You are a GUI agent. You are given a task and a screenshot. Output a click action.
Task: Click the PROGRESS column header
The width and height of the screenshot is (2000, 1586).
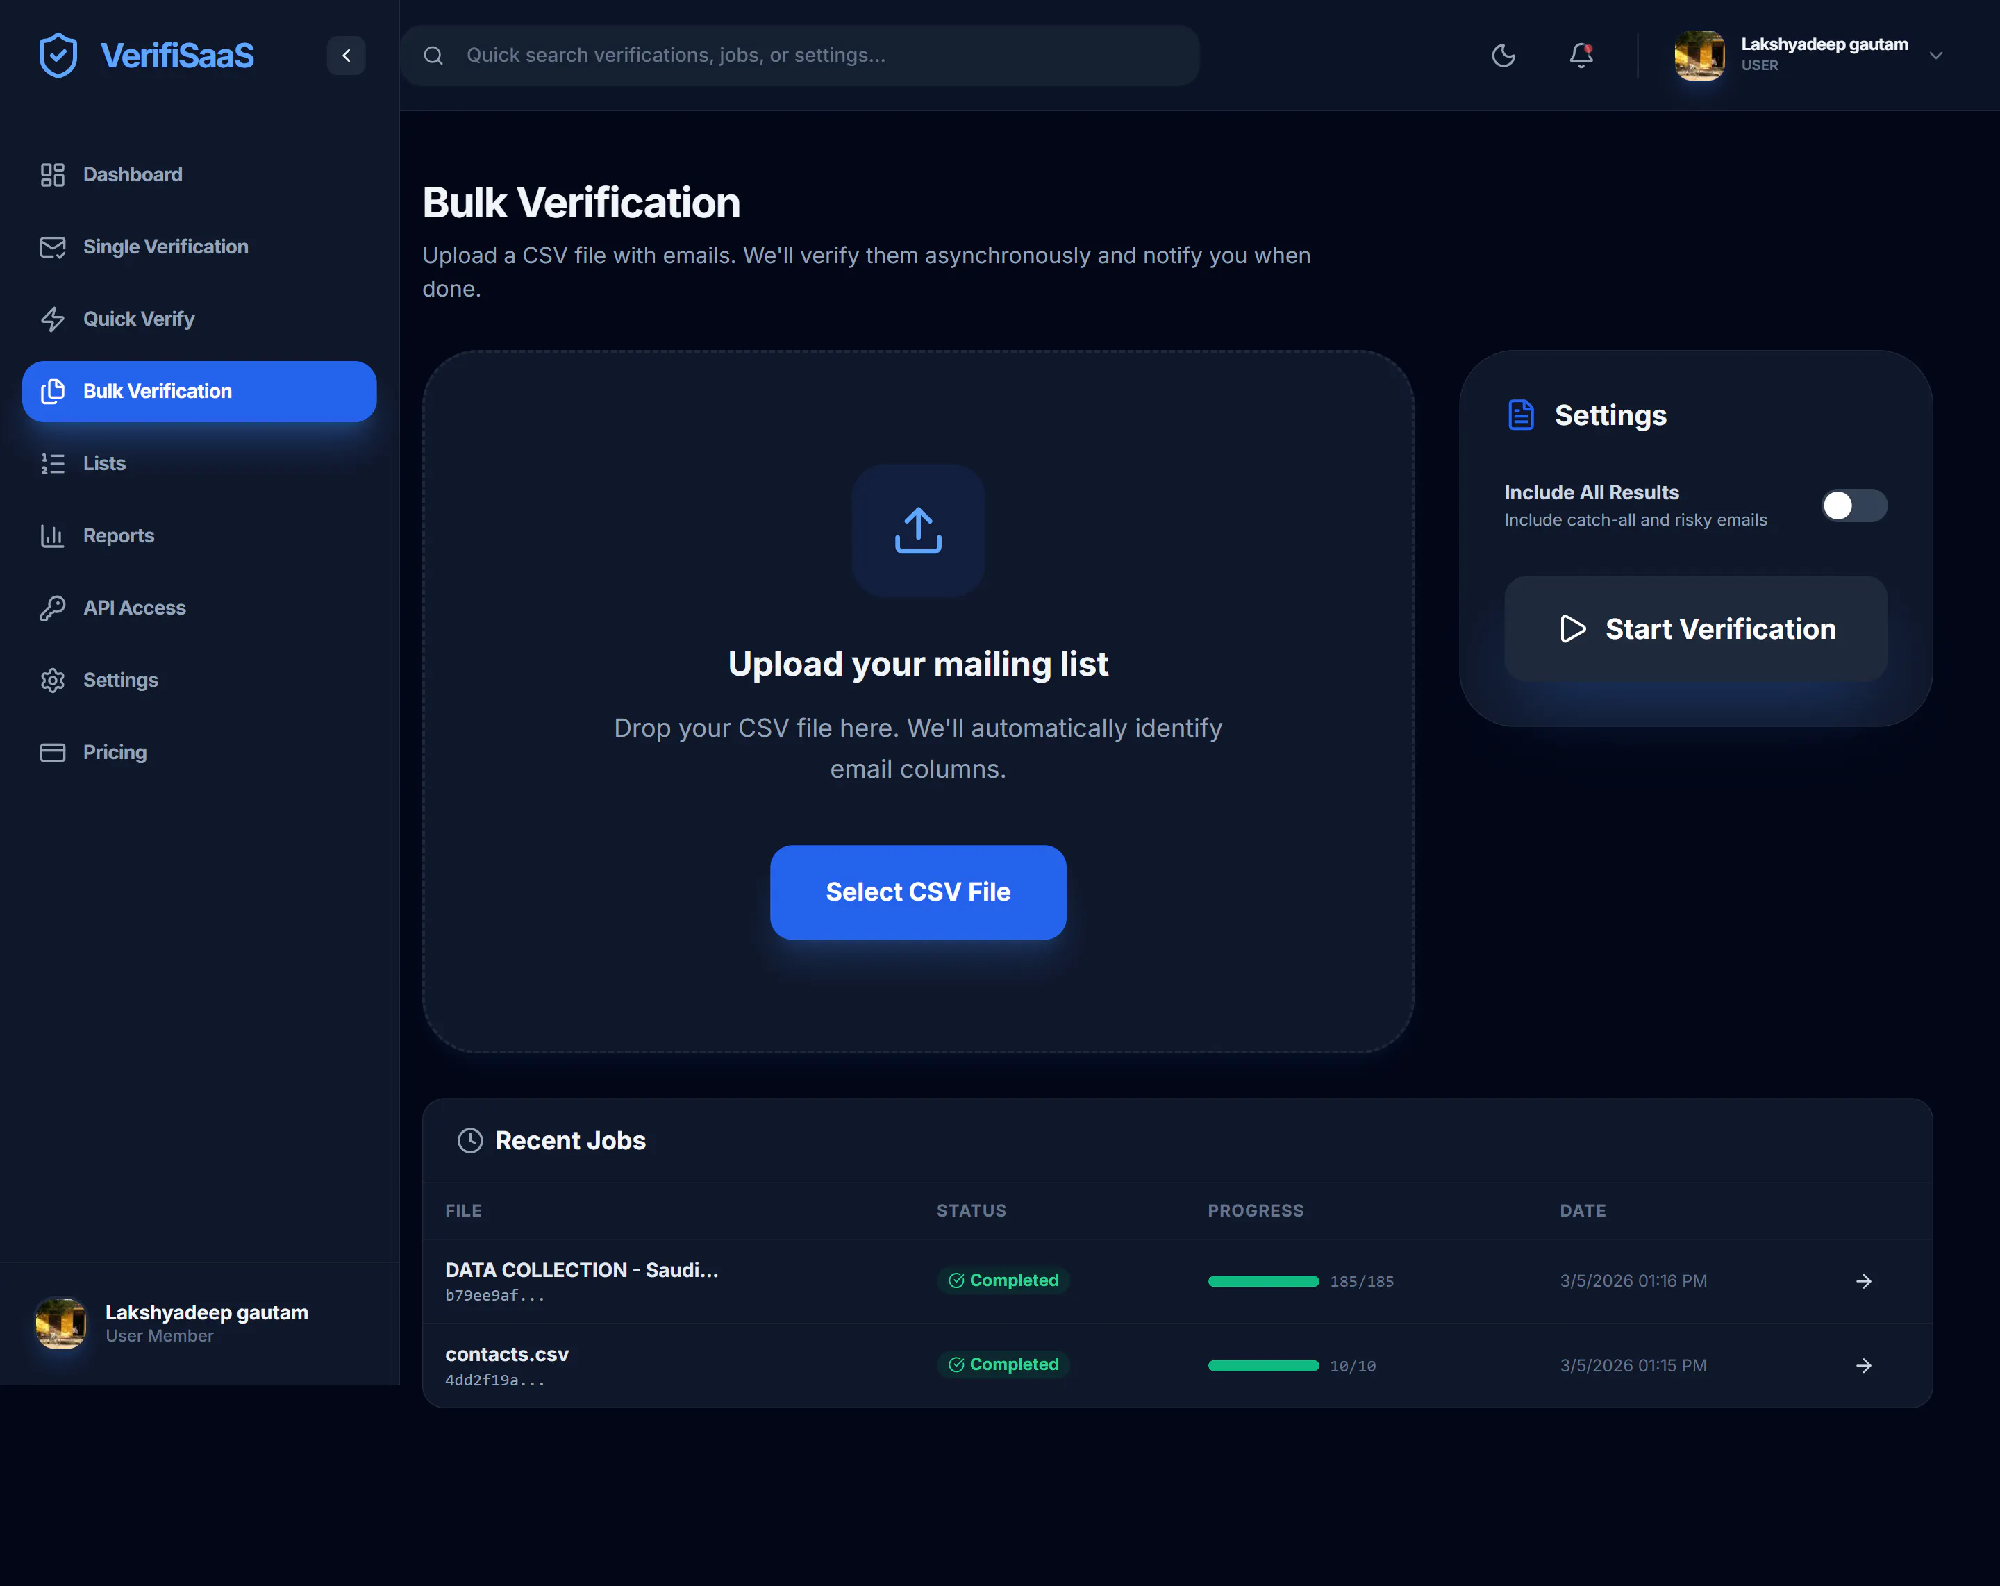pyautogui.click(x=1256, y=1211)
